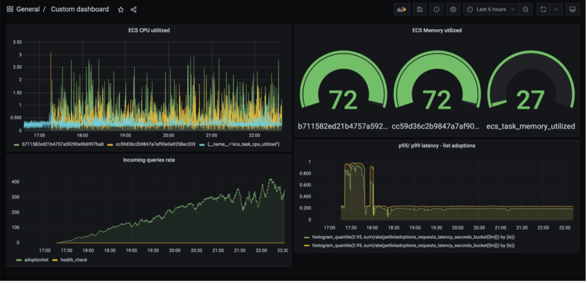Add a new panel to dashboard
Image resolution: width=587 pixels, height=283 pixels.
402,9
